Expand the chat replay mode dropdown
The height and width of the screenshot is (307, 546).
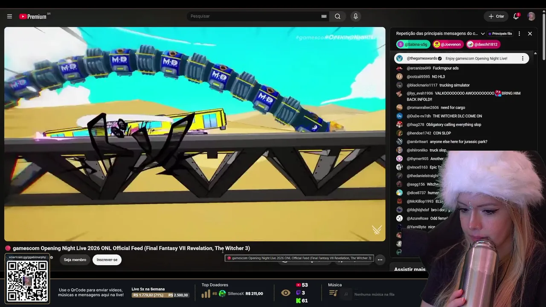(482, 34)
